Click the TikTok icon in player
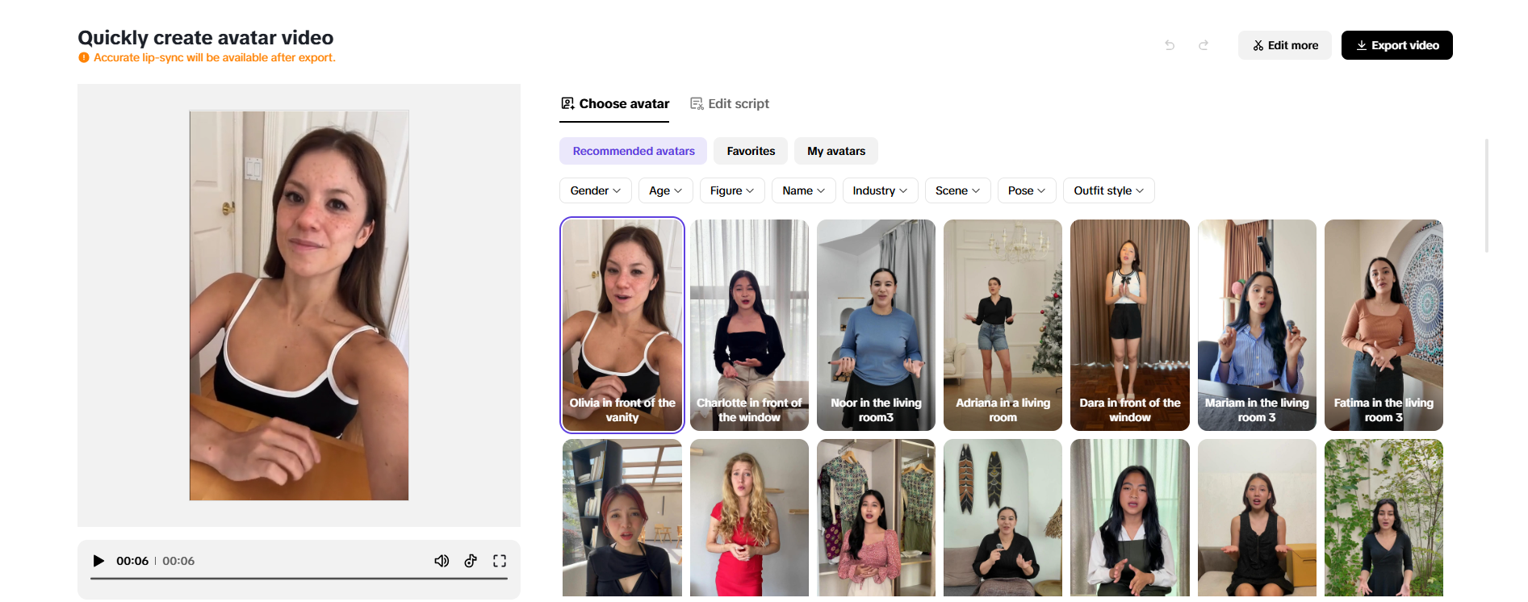Screen dimensions: 1528x602 pyautogui.click(x=471, y=561)
